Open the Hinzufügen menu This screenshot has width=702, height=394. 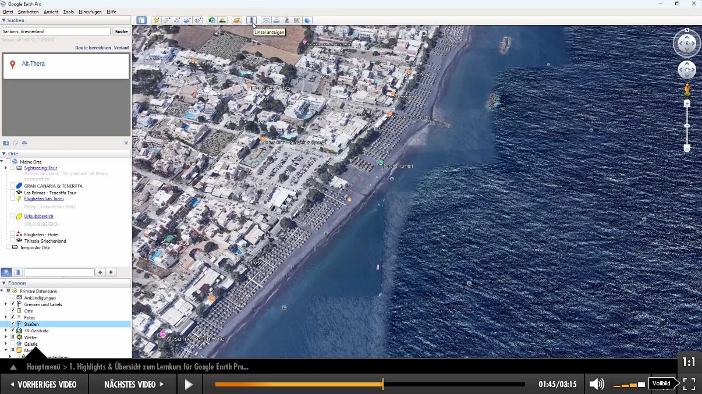click(89, 12)
